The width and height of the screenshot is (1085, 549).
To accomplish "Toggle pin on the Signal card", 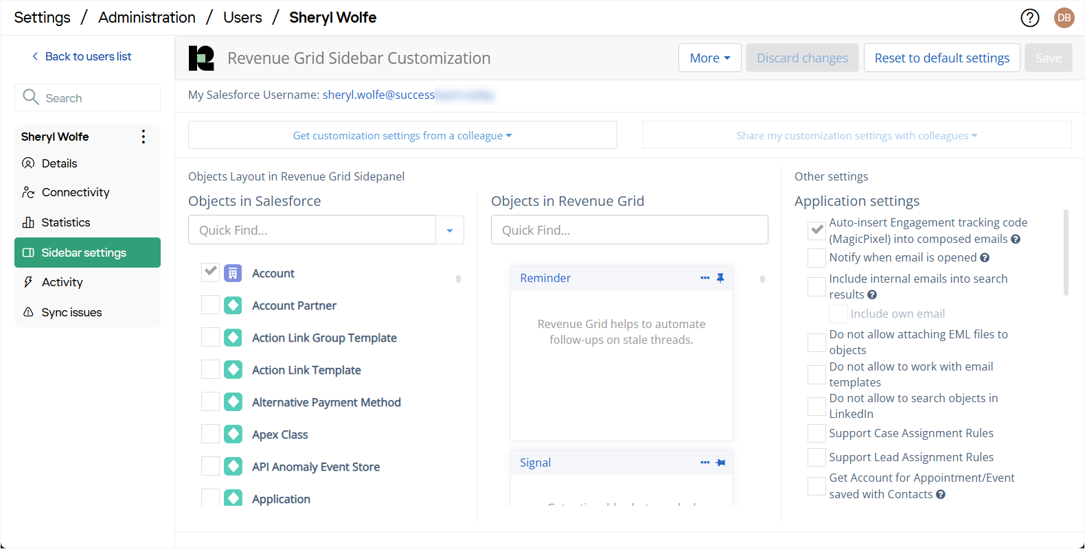I will [x=720, y=463].
